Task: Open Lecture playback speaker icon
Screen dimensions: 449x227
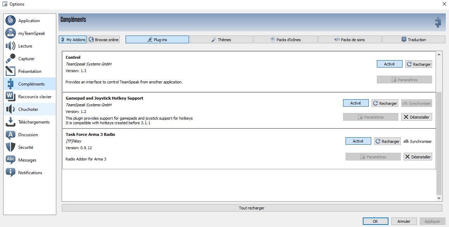Action: [x=11, y=46]
